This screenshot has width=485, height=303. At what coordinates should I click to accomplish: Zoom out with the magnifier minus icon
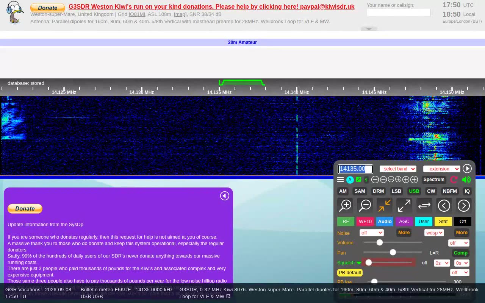pyautogui.click(x=365, y=205)
